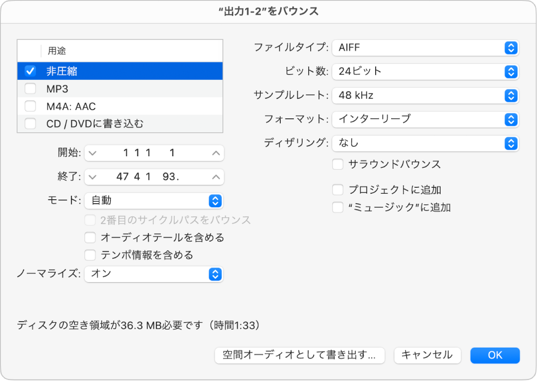This screenshot has width=538, height=381.
Task: Open the ディザリング dropdown
Action: pyautogui.click(x=511, y=143)
